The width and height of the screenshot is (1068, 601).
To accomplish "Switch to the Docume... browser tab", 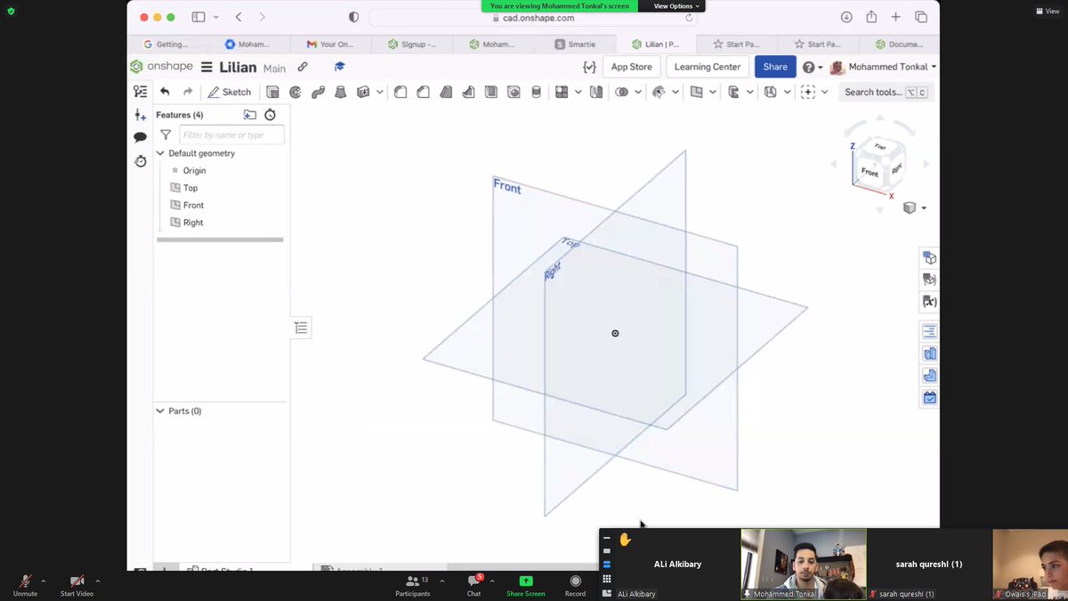I will pos(899,45).
